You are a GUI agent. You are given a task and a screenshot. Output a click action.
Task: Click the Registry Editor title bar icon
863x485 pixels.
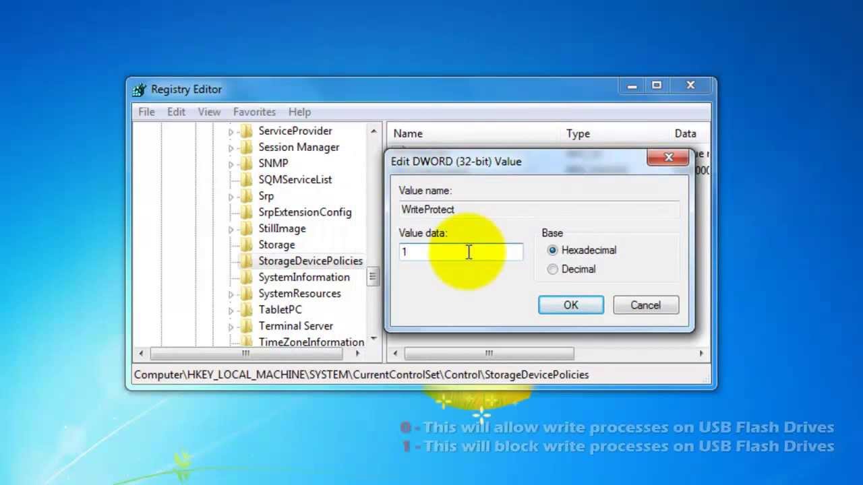tap(139, 90)
